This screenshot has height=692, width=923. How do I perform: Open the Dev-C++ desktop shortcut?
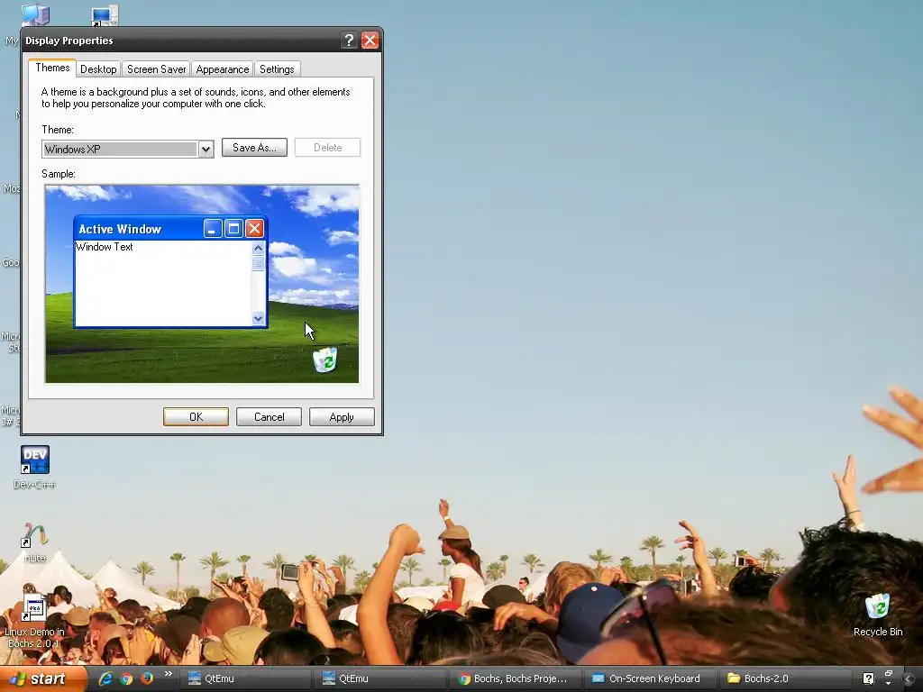pos(35,467)
